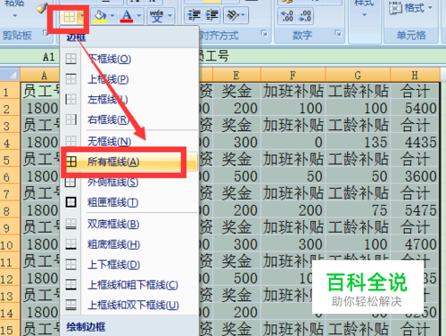The width and height of the screenshot is (446, 336).
Task: Click the A1 name box
Action: pyautogui.click(x=29, y=56)
